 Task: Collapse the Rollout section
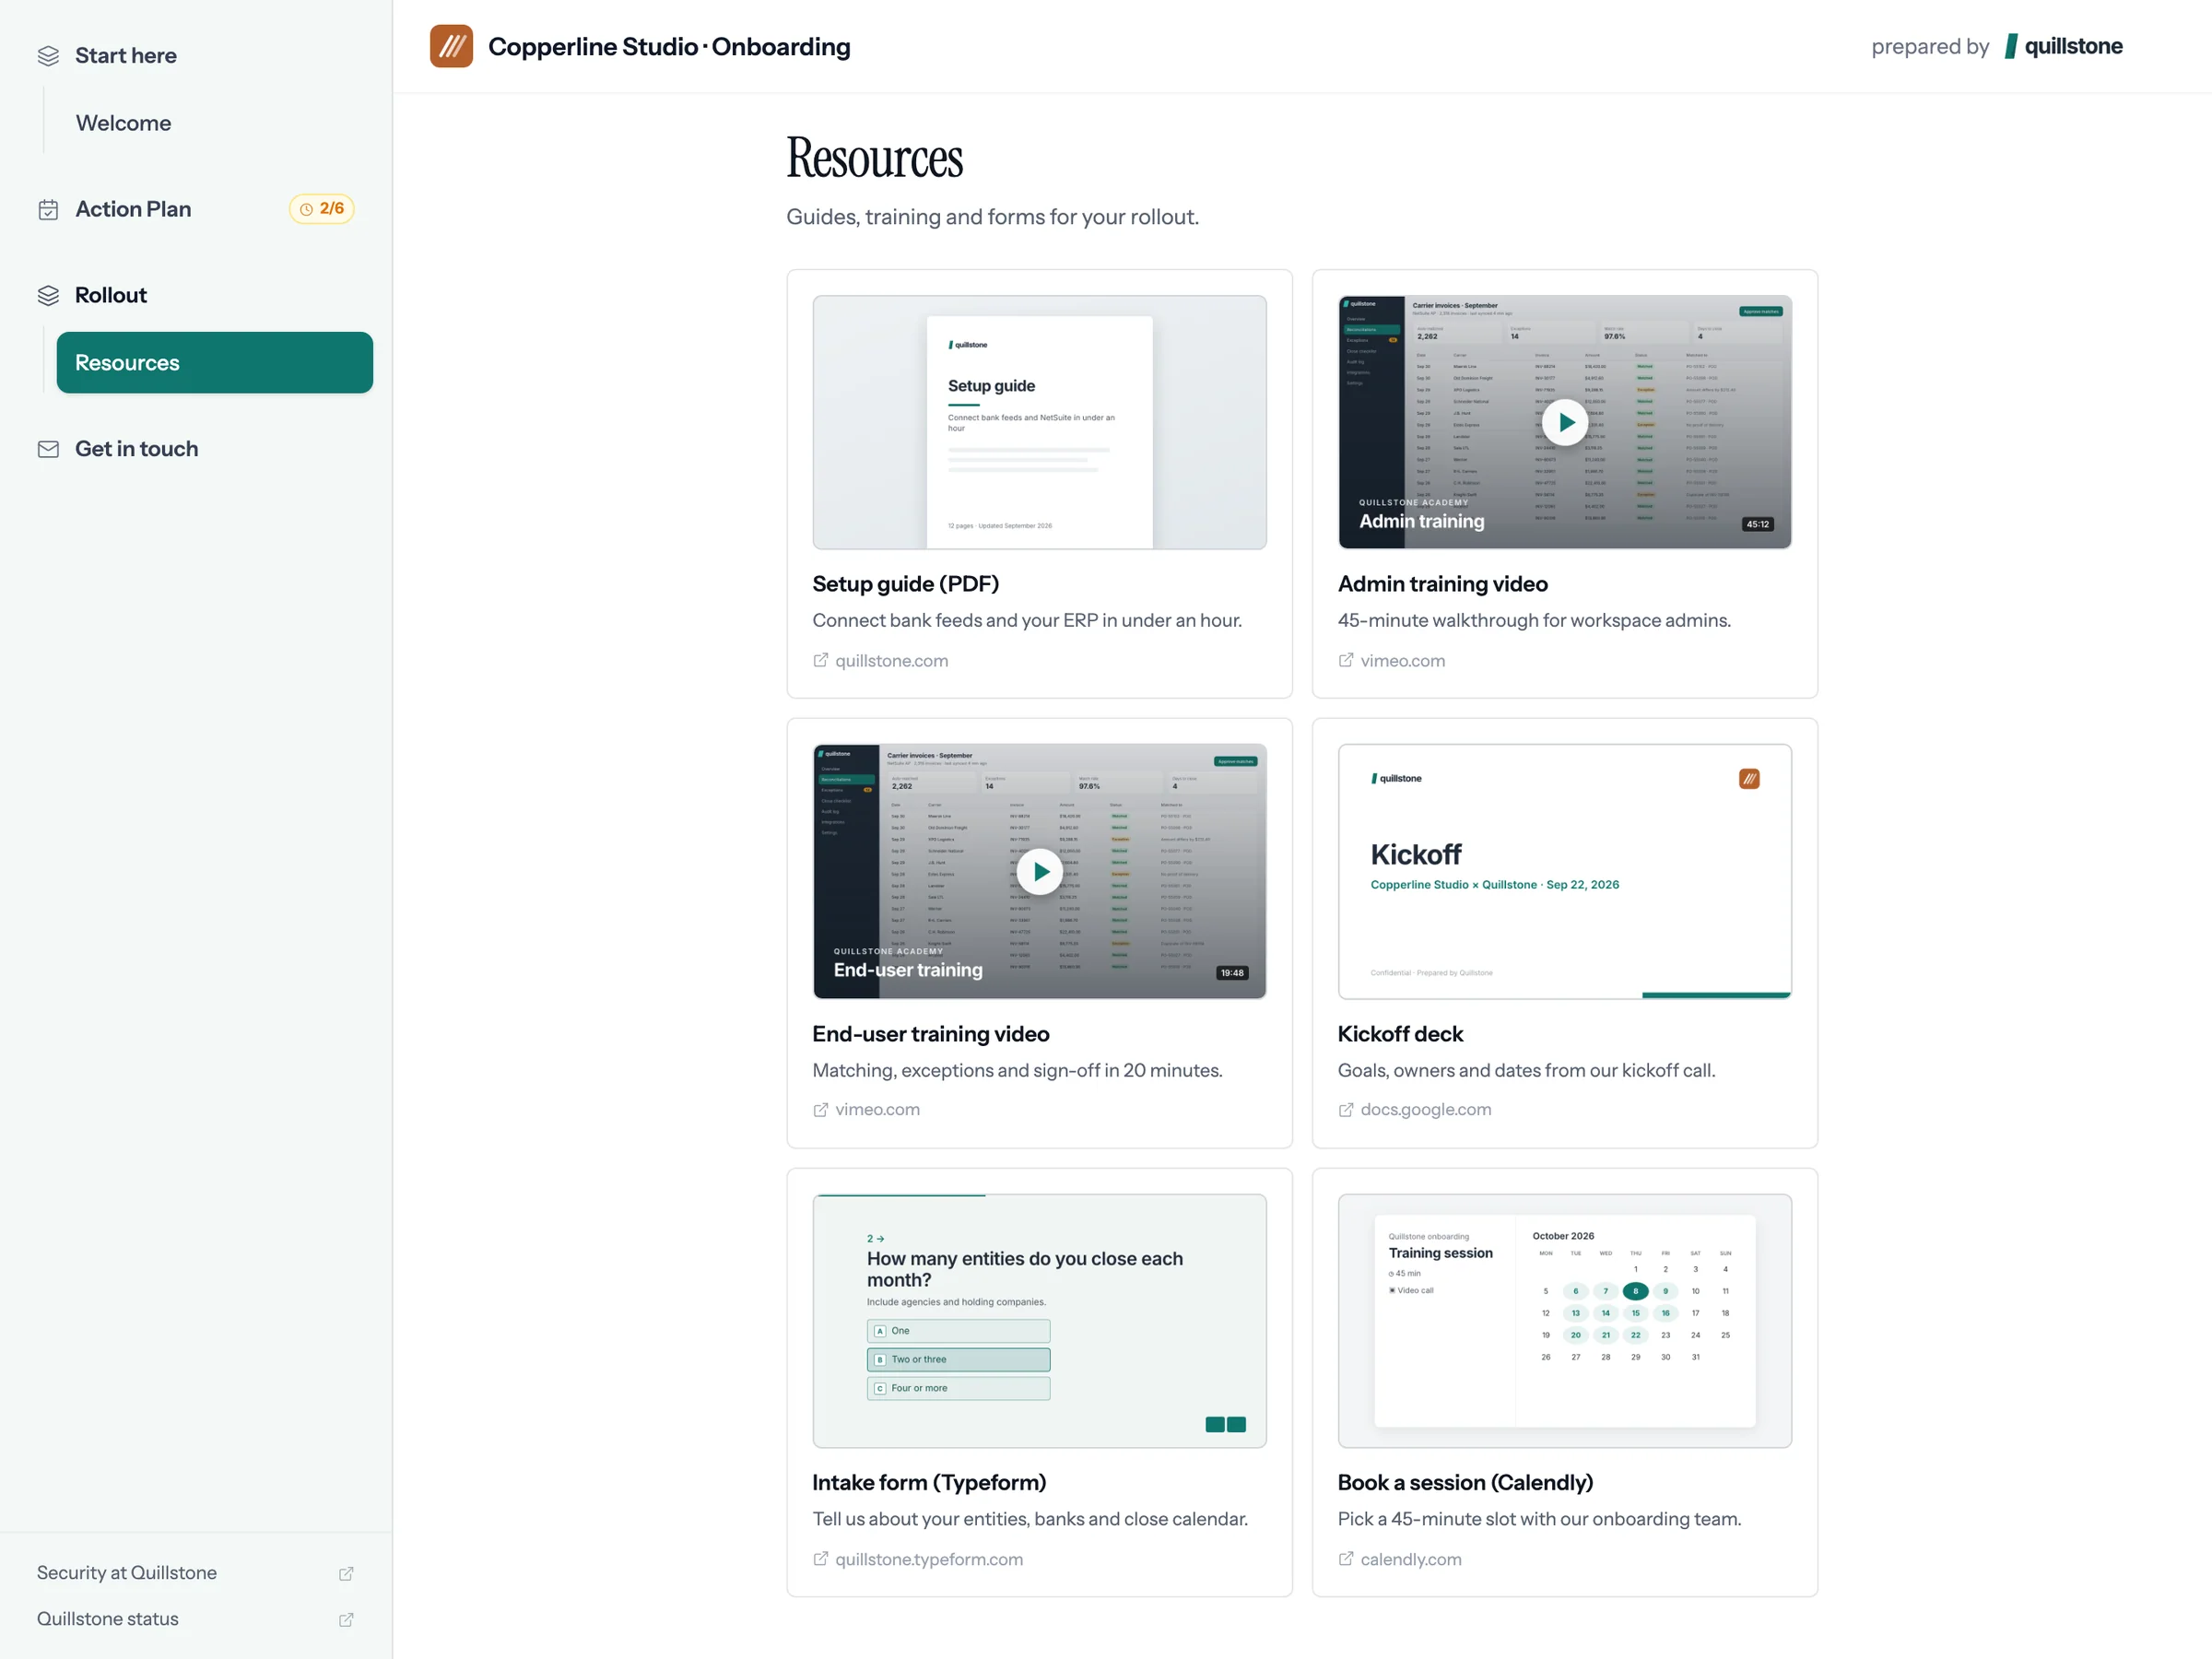111,295
